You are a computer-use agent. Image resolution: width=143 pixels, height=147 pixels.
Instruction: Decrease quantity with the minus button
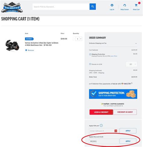pyautogui.click(x=74, y=39)
